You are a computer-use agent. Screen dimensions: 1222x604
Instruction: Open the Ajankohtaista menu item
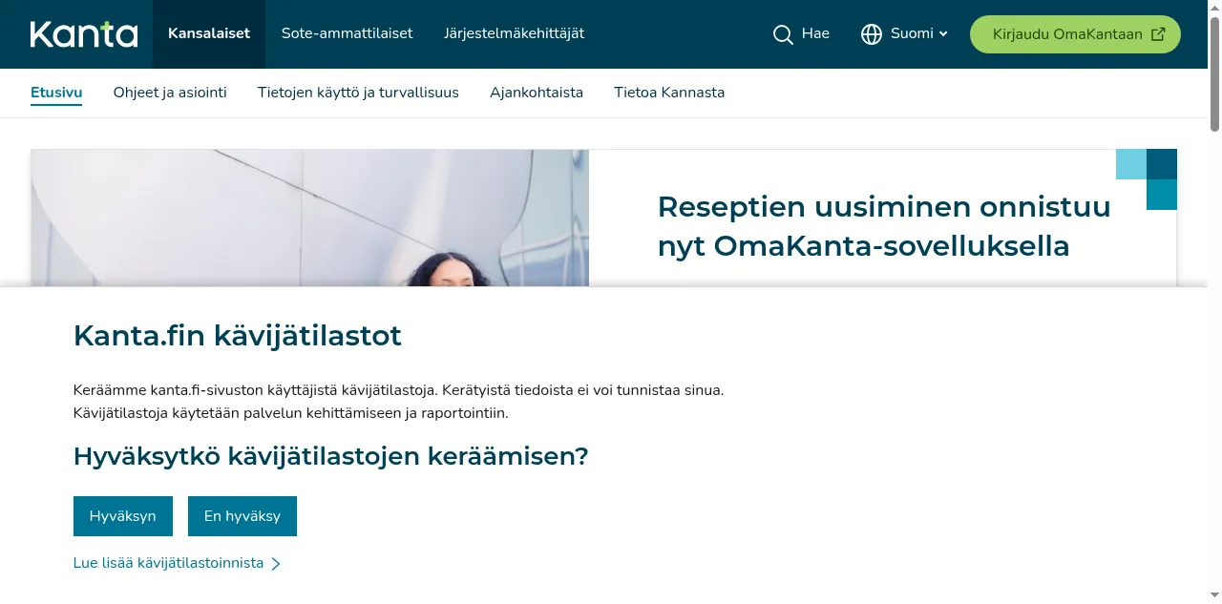(537, 93)
